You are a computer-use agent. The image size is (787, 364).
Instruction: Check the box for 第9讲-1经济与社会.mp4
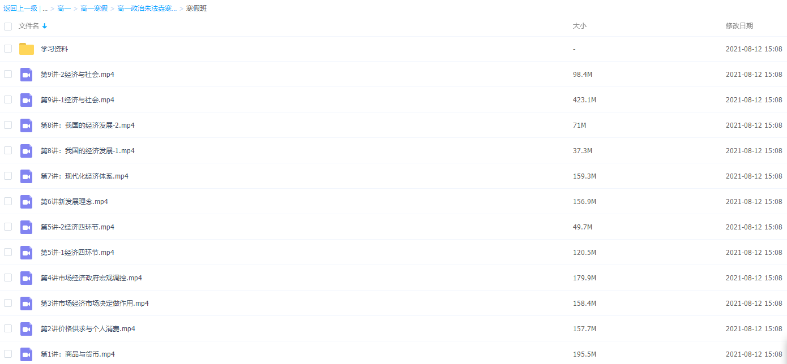point(8,99)
